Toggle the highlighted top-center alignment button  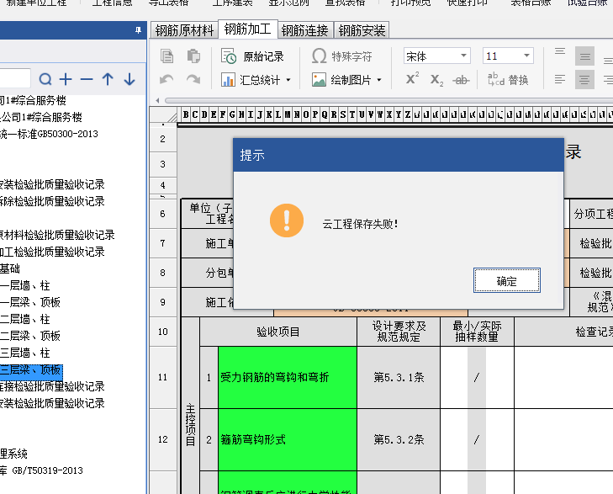coord(584,56)
